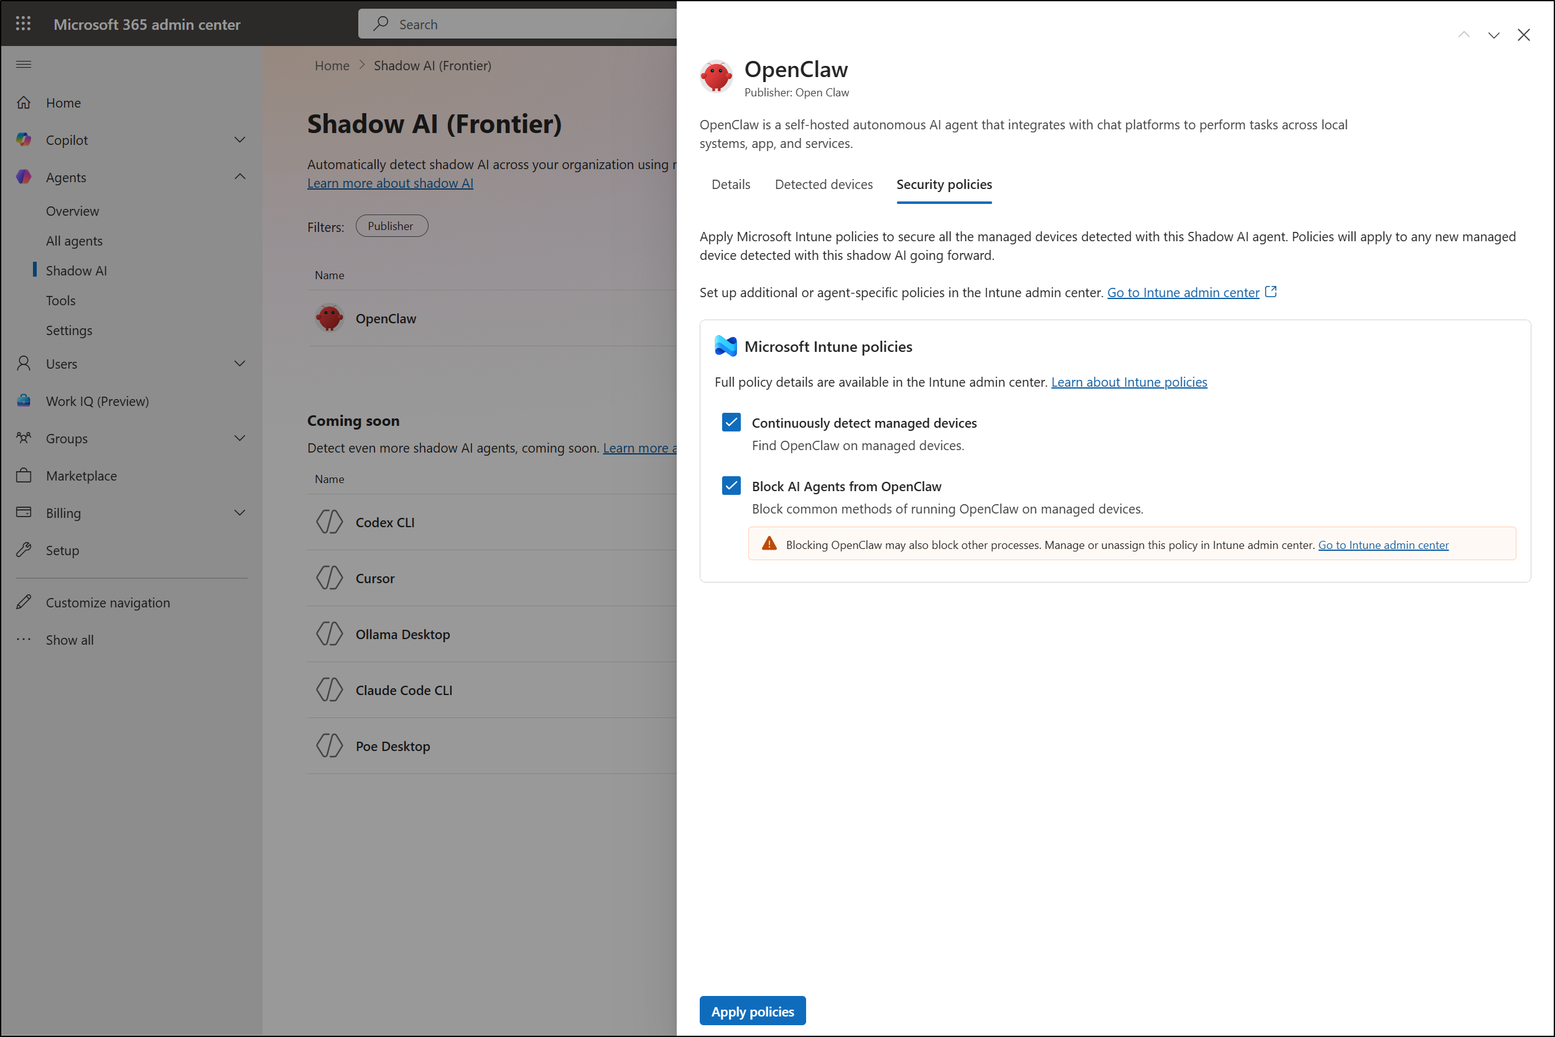The image size is (1555, 1037).
Task: Click Microsoft 365 admin center title
Action: click(147, 24)
